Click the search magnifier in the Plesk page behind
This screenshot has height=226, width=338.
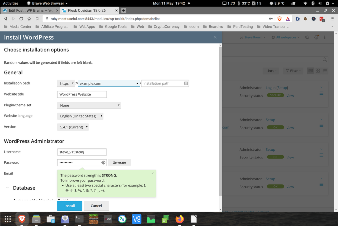point(325,60)
